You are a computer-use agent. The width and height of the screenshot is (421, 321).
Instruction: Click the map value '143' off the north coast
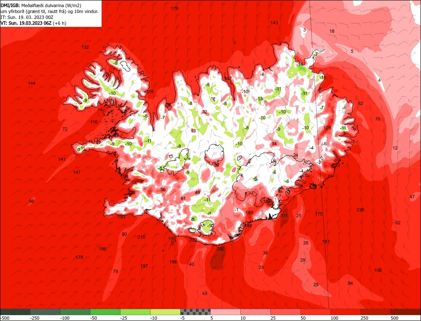(x=274, y=23)
